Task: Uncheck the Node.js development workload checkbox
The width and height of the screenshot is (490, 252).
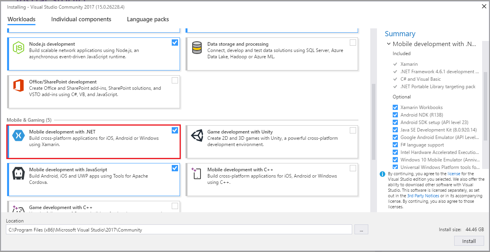Action: pos(175,43)
